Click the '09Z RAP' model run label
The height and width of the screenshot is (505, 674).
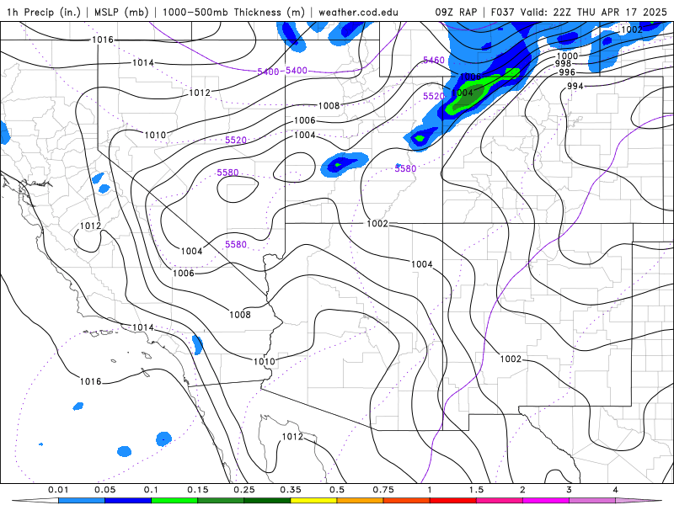coord(456,12)
